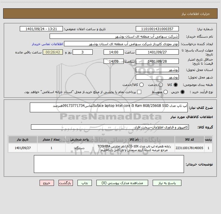Click product code 2231100178140005 cell
Image resolution: width=221 pixels, height=214 pixels.
tap(189, 148)
